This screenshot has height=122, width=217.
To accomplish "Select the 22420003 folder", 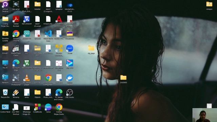I will click(123, 78).
